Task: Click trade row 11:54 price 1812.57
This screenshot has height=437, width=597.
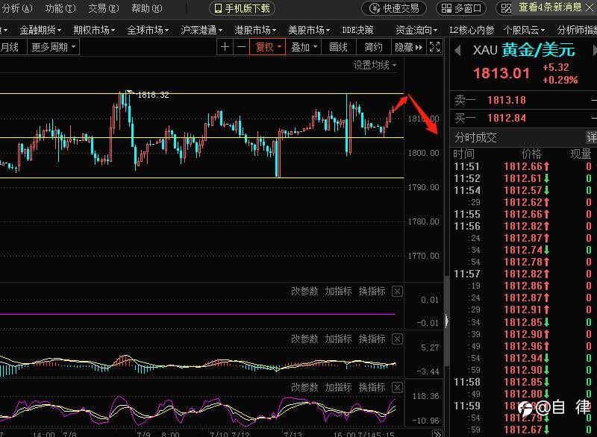Action: [523, 190]
